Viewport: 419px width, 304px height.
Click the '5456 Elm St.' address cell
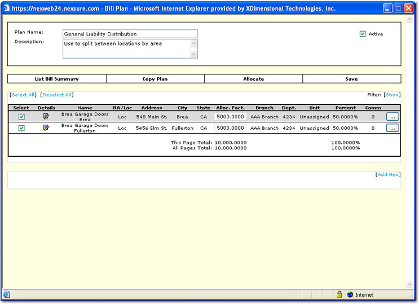pos(152,128)
